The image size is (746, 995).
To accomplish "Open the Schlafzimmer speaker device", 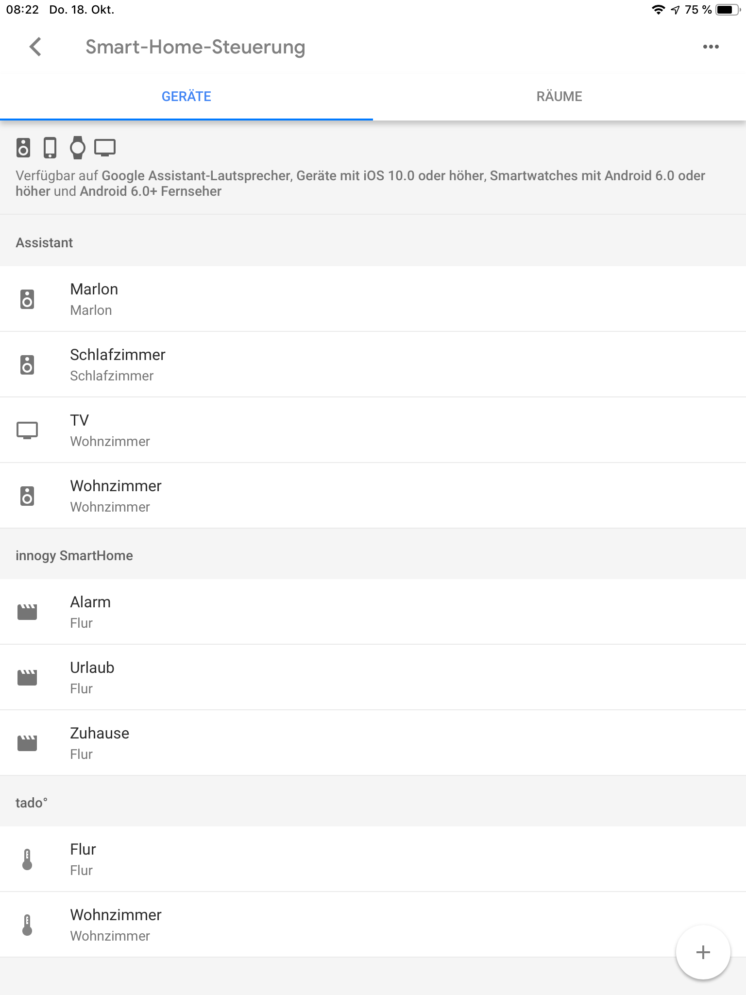I will point(118,364).
